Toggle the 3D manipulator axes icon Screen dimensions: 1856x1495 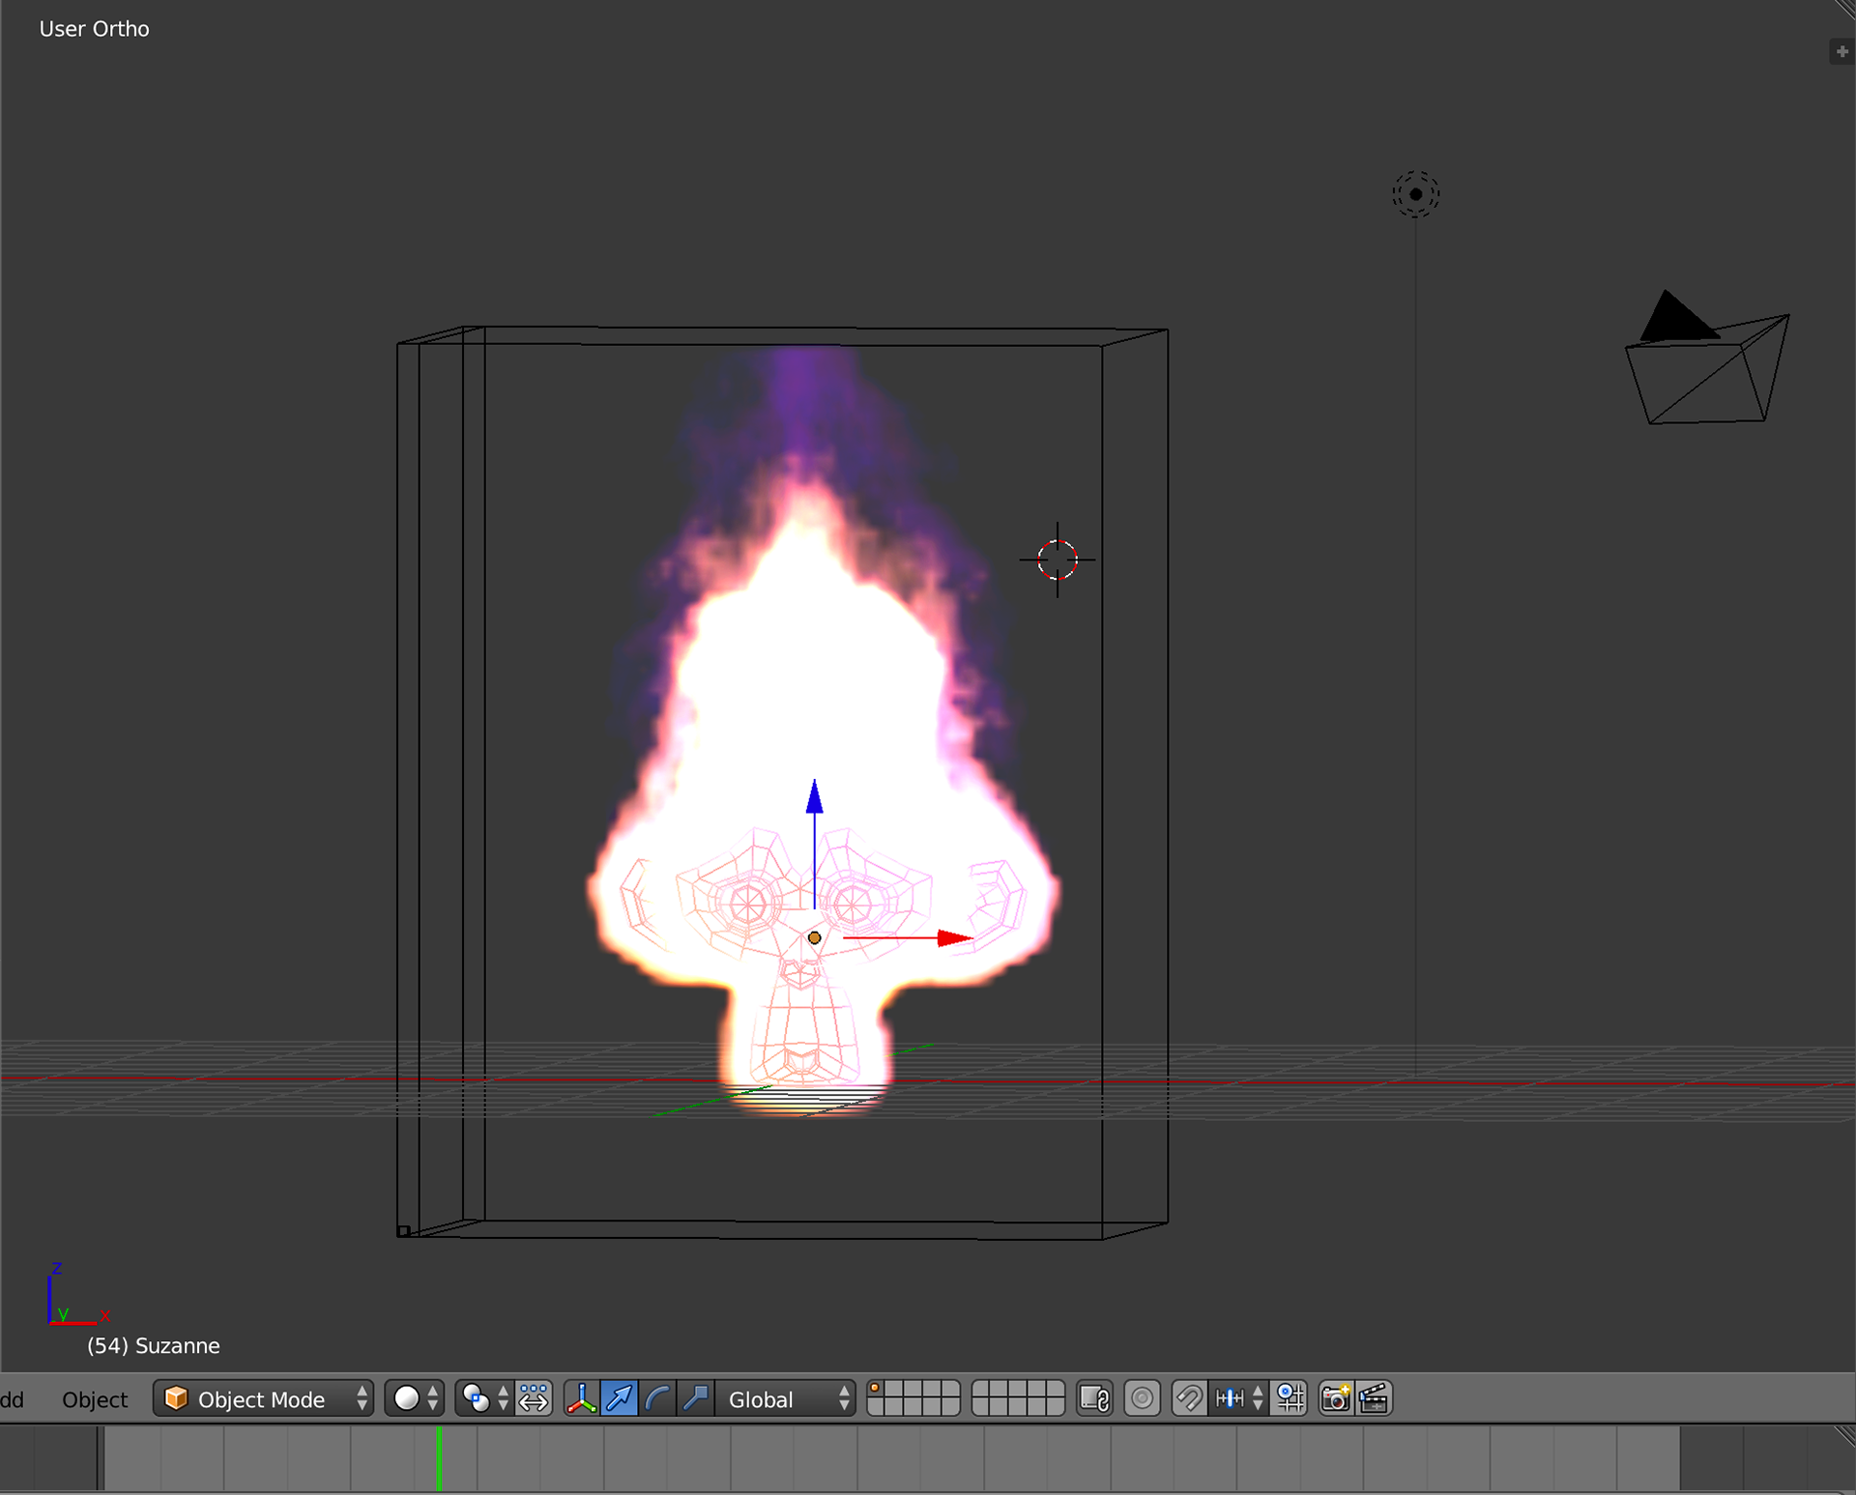click(582, 1398)
